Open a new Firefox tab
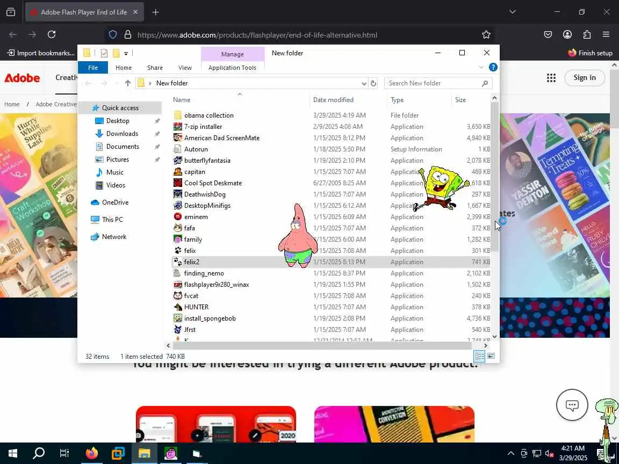The width and height of the screenshot is (619, 464). click(155, 12)
